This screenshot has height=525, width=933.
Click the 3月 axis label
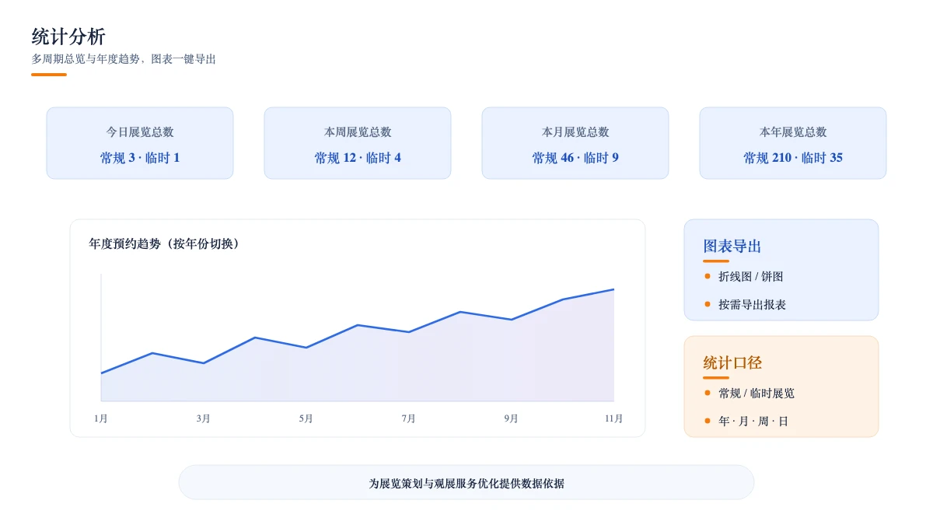click(204, 418)
